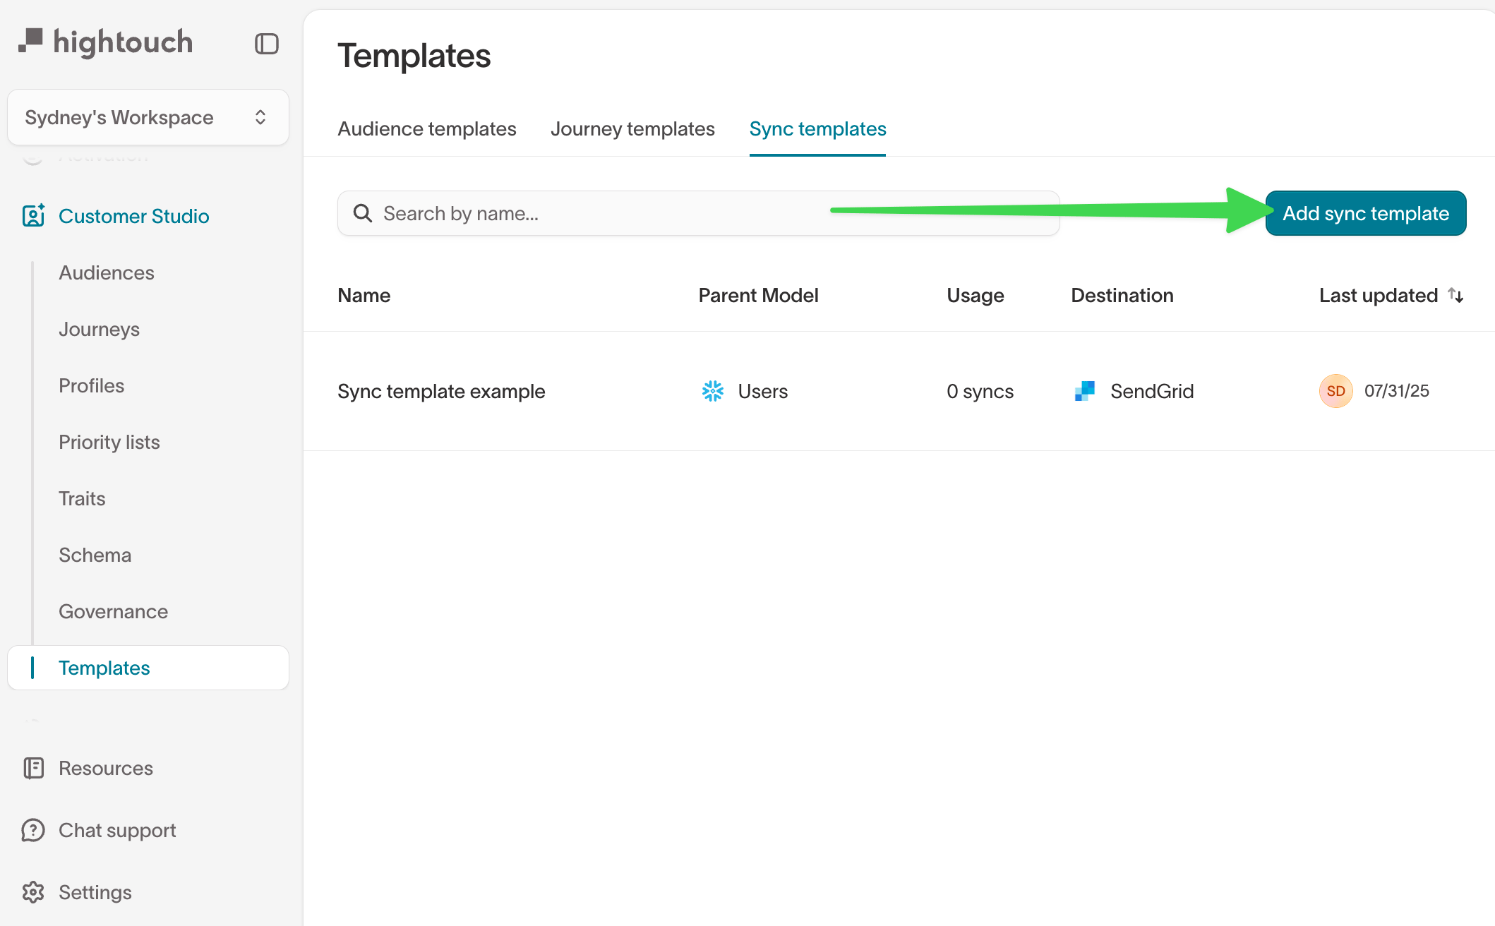Image resolution: width=1495 pixels, height=926 pixels.
Task: Switch to Journey templates tab
Action: click(x=632, y=129)
